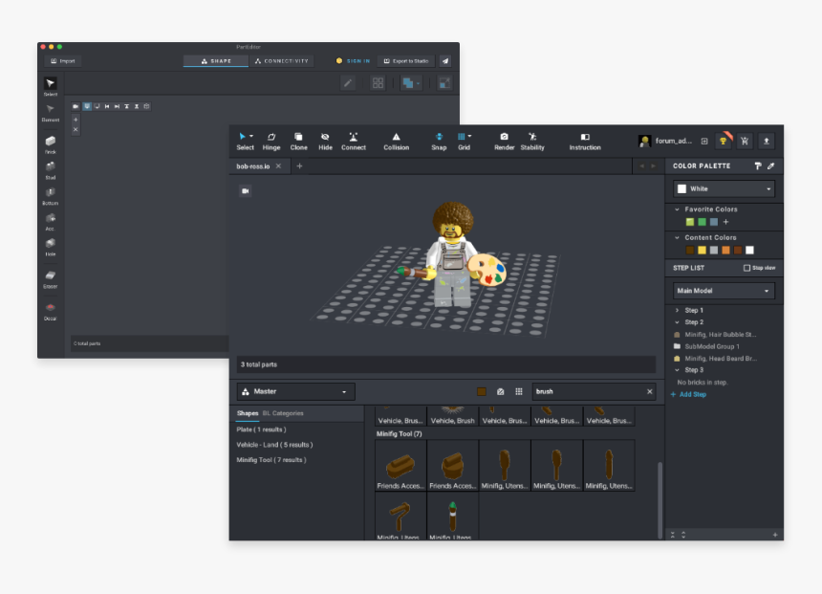This screenshot has height=594, width=822.
Task: Click the Add Step link
Action: [689, 394]
